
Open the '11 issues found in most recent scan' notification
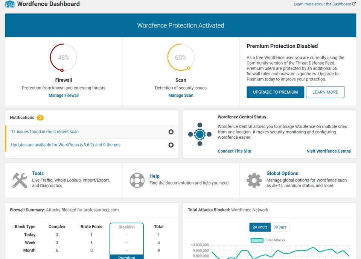pyautogui.click(x=45, y=132)
